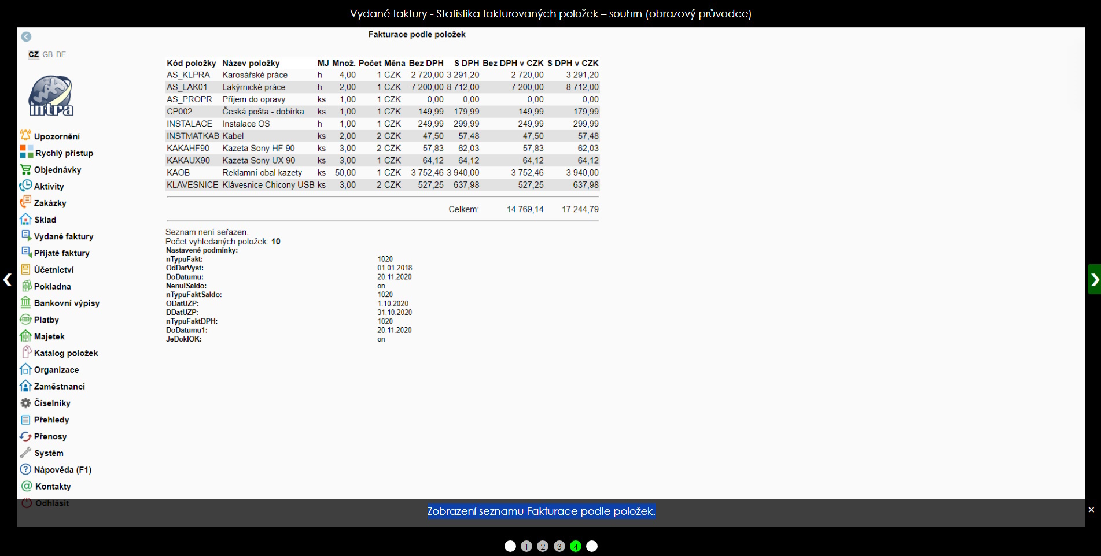This screenshot has height=556, width=1101.
Task: Close the caption bar with X
Action: point(1091,510)
